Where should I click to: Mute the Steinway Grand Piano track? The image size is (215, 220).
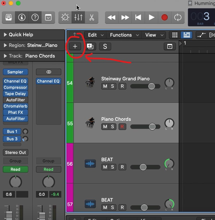point(105,86)
